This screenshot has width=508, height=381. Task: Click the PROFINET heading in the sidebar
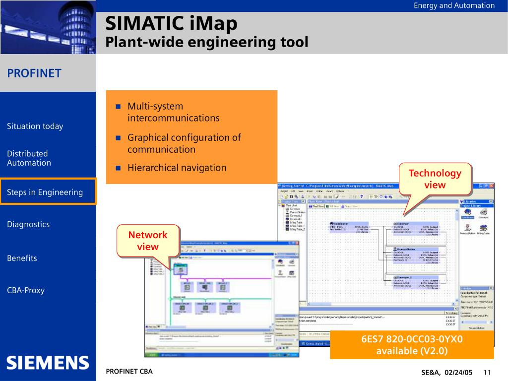pyautogui.click(x=34, y=73)
